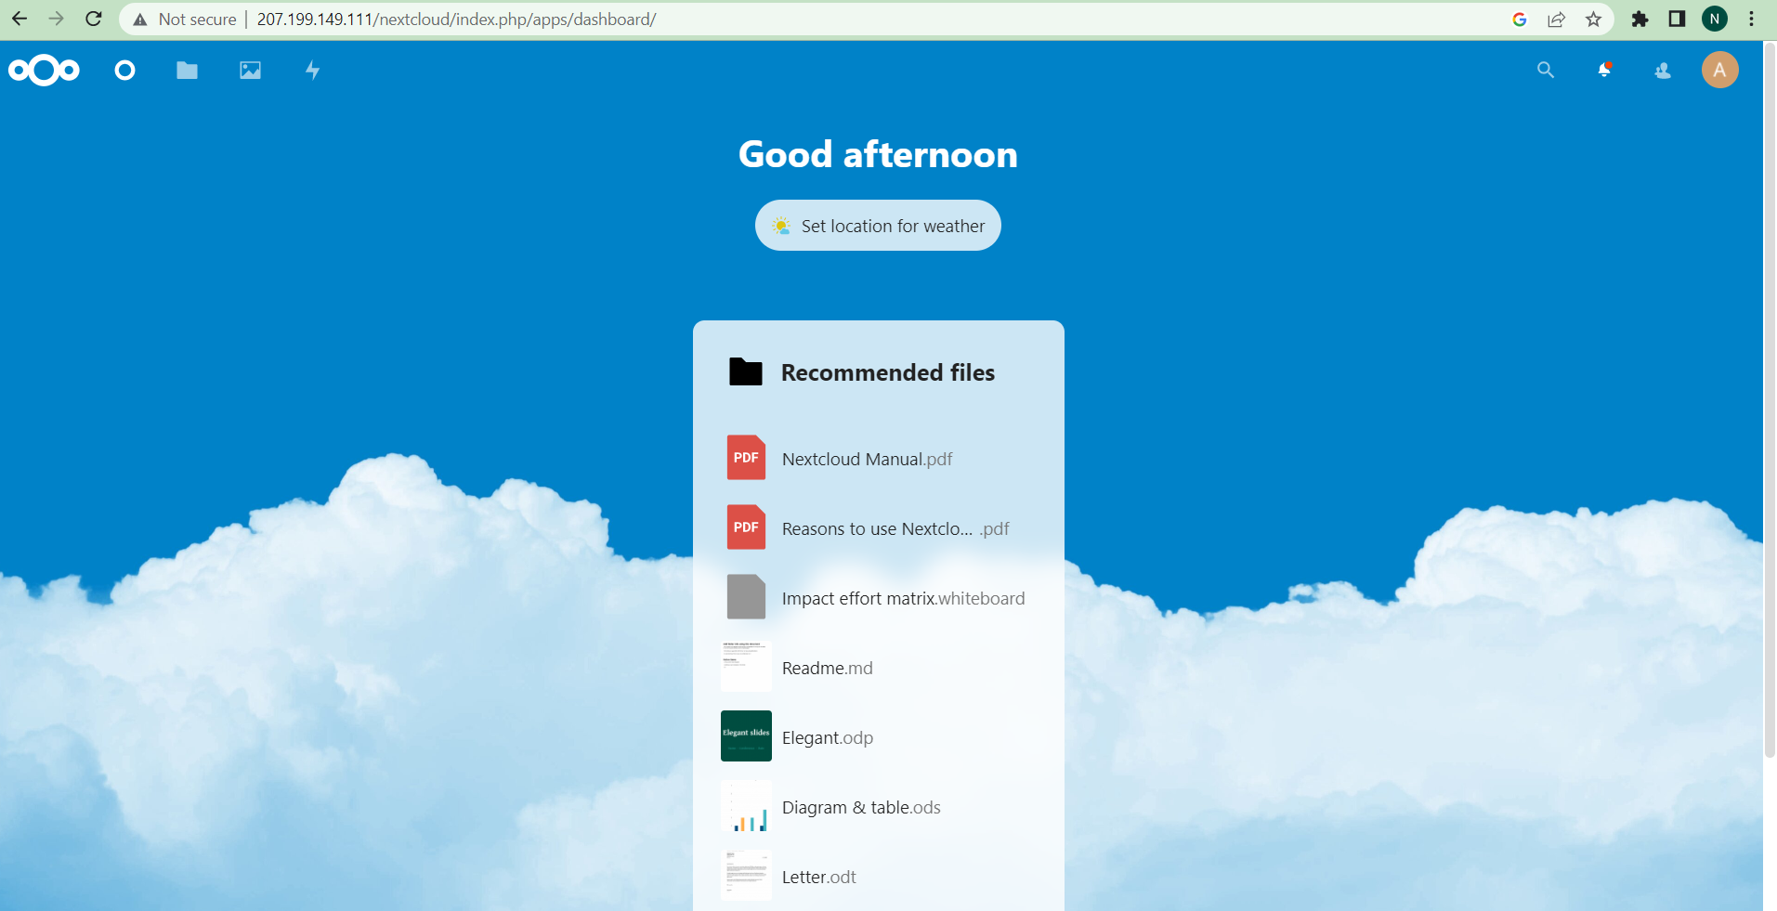Click the weather sun icon
The height and width of the screenshot is (911, 1777).
point(781,226)
